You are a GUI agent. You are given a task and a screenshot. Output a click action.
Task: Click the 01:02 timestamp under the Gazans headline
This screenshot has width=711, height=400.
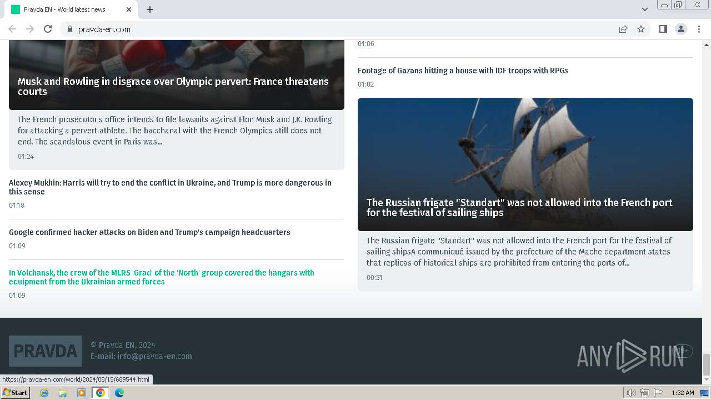coord(366,84)
